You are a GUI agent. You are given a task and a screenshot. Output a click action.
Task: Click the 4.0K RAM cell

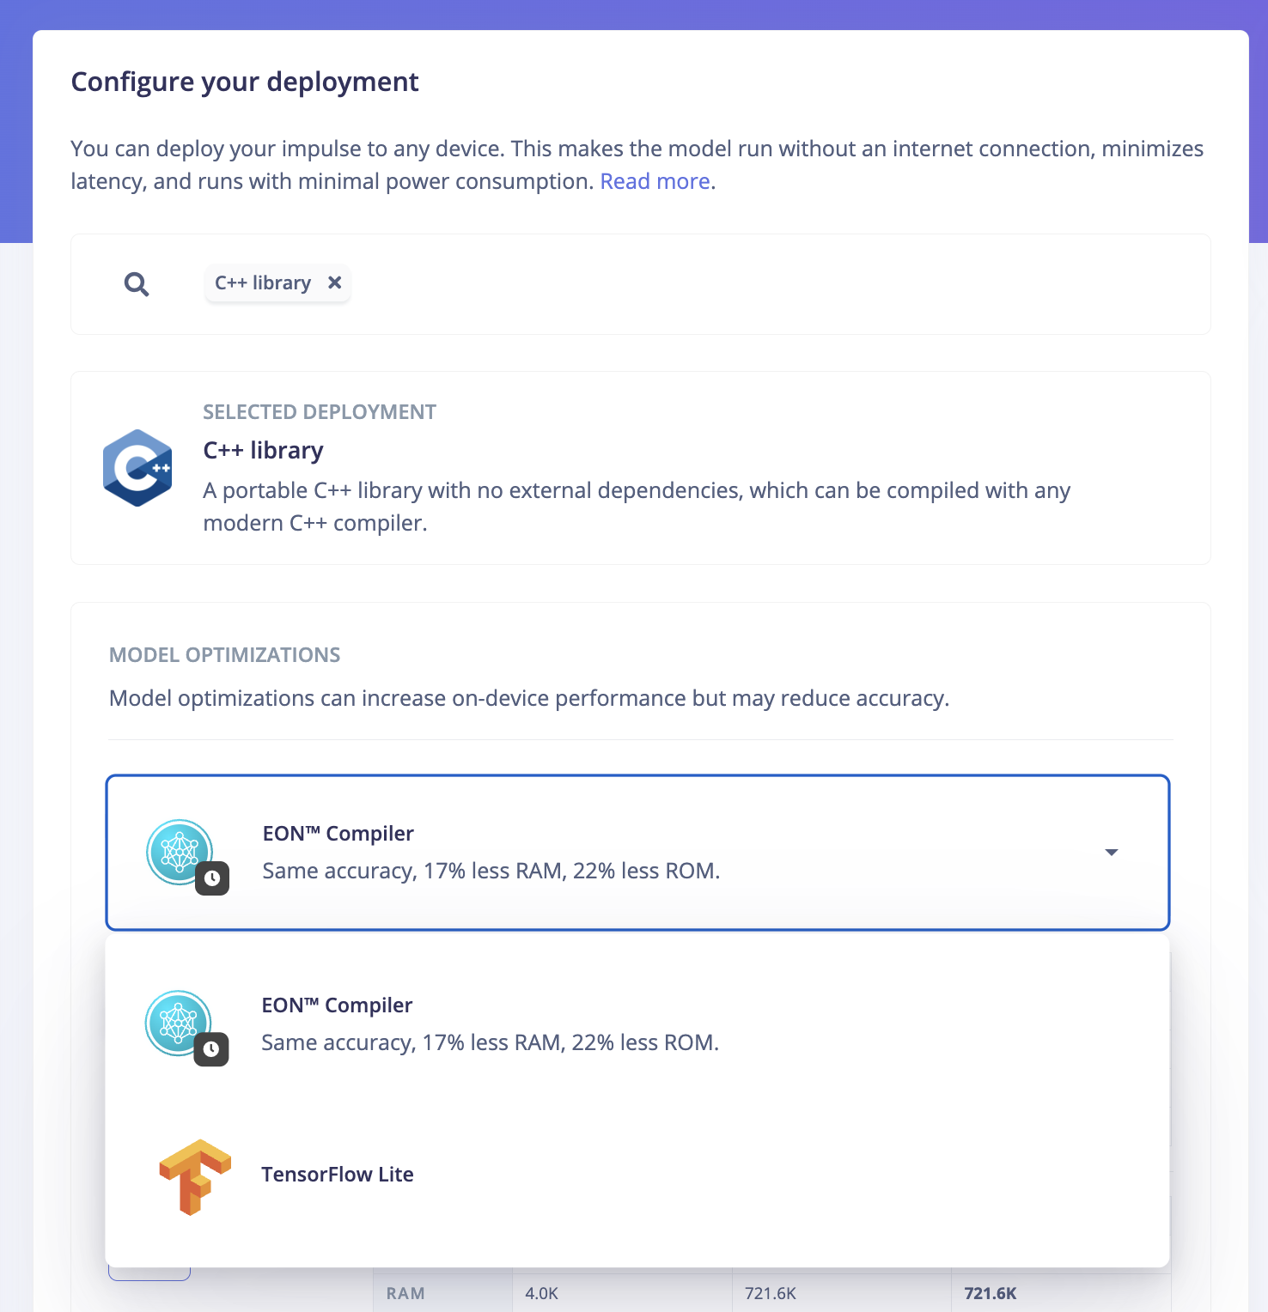[x=542, y=1293]
